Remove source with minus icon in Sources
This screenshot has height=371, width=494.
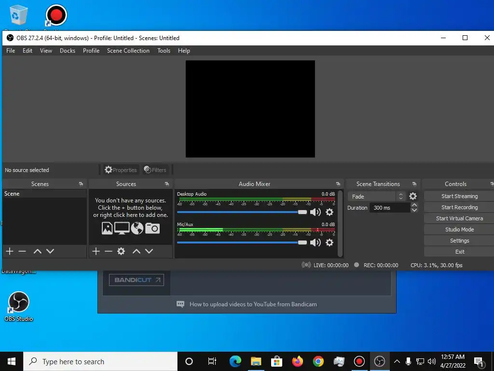point(109,251)
